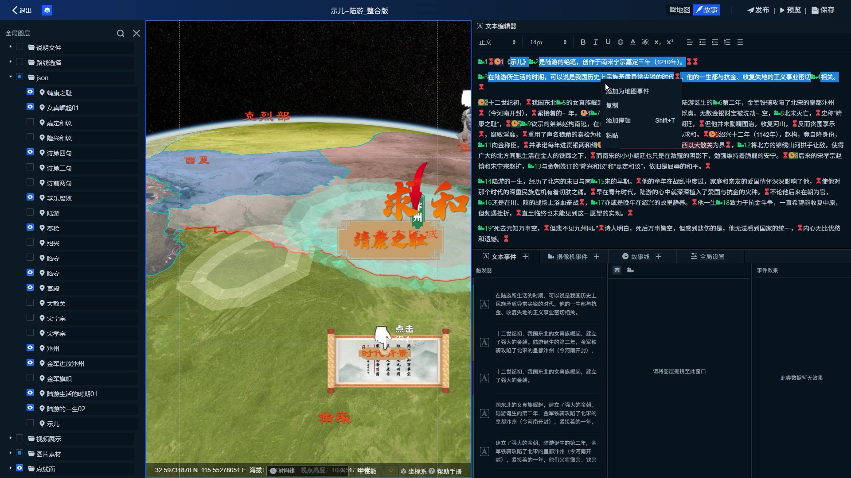Viewport: 851px width, 478px height.
Task: Click the 时代背景 scroll thumbnail on map
Action: [x=388, y=360]
